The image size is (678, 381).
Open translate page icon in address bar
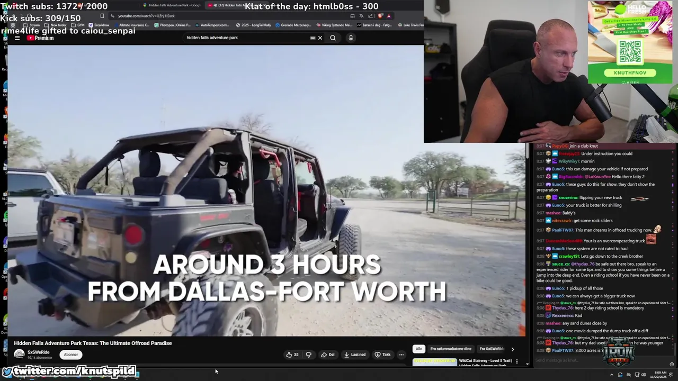362,16
